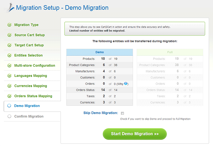Viewport: 213px width, 146px height.
Task: Click the skip Demo hint text under the checkbox
Action: pyautogui.click(x=155, y=119)
